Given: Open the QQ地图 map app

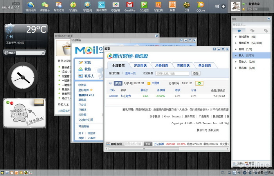Looking at the screenshot, I should [x=144, y=7].
